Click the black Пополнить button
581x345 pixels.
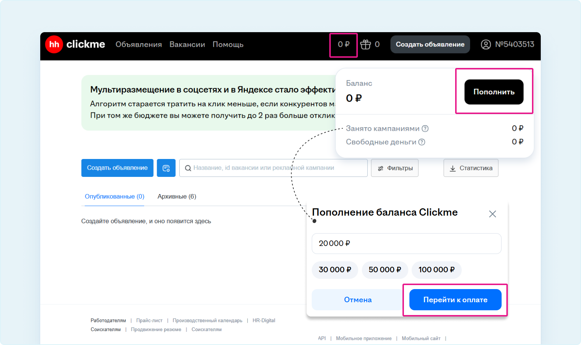pyautogui.click(x=494, y=92)
